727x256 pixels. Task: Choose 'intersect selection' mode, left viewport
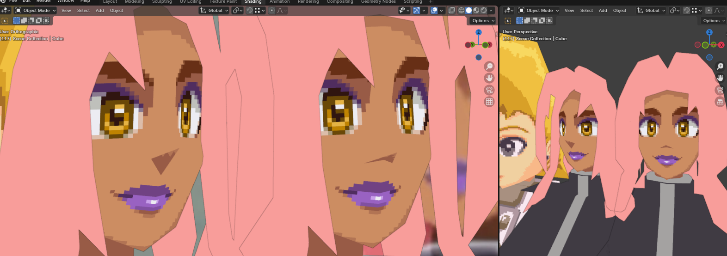(x=46, y=20)
